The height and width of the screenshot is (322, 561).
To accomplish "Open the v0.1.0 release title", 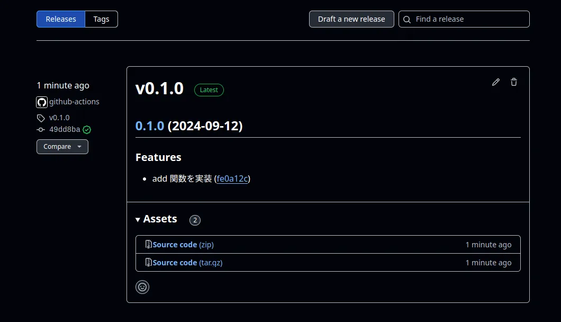I will tap(160, 88).
